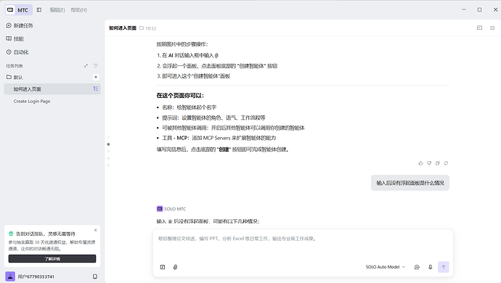The image size is (501, 283).
Task: Jump to the active conversation navigation dot
Action: [108, 144]
